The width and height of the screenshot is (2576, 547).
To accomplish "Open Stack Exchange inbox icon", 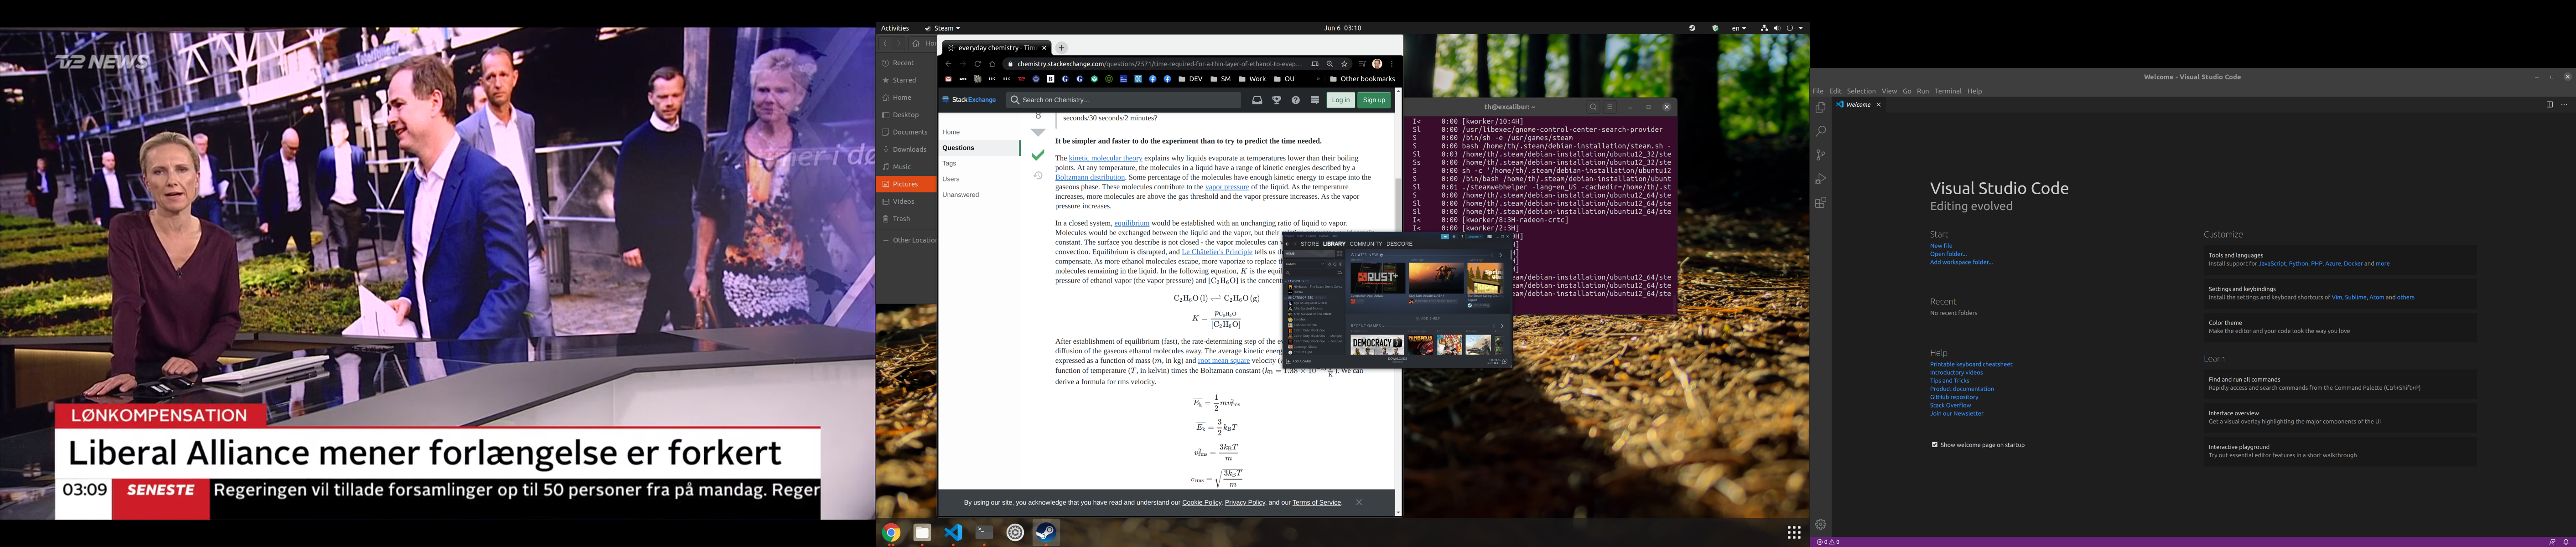I will click(1257, 100).
